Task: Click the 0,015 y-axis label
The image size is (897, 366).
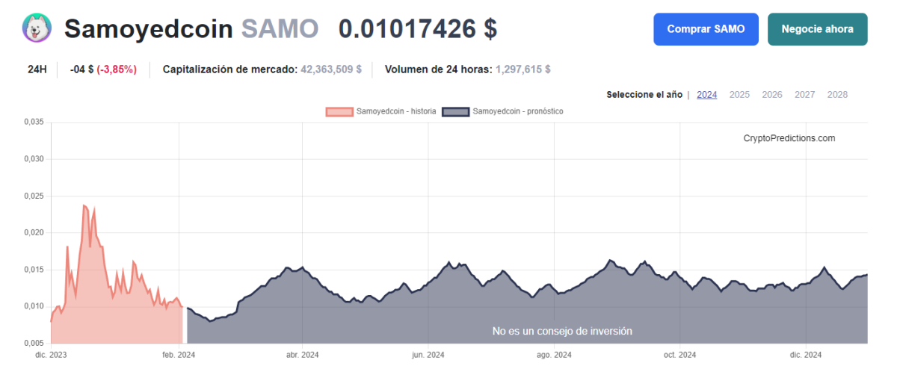Action: [34, 269]
